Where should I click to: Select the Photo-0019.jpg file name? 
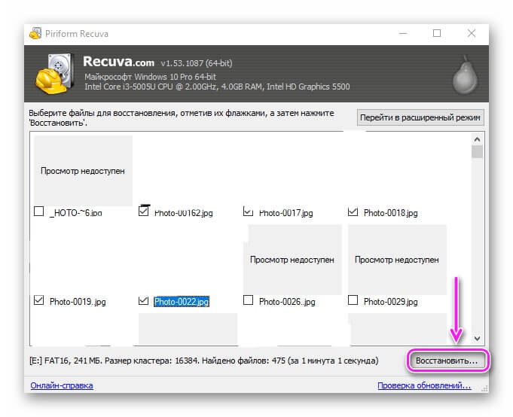[x=78, y=302]
